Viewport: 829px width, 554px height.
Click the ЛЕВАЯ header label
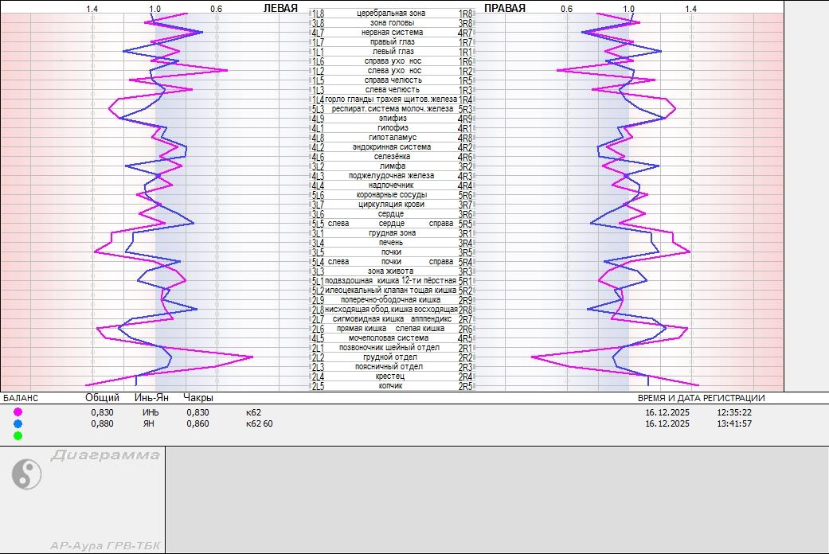[280, 9]
